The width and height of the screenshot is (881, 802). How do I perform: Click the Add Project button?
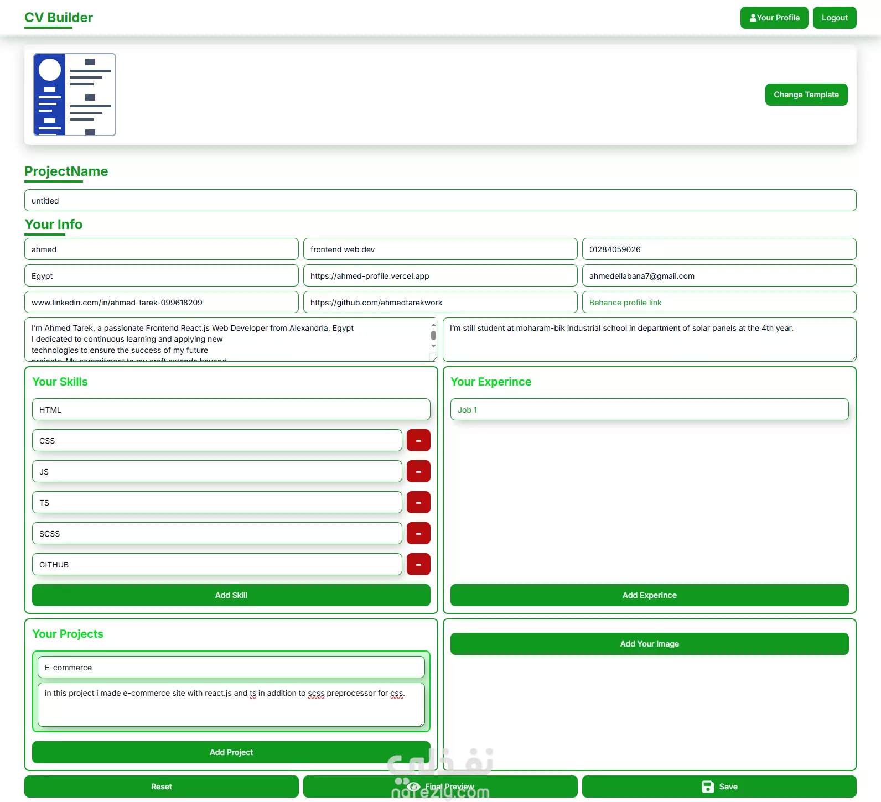231,752
